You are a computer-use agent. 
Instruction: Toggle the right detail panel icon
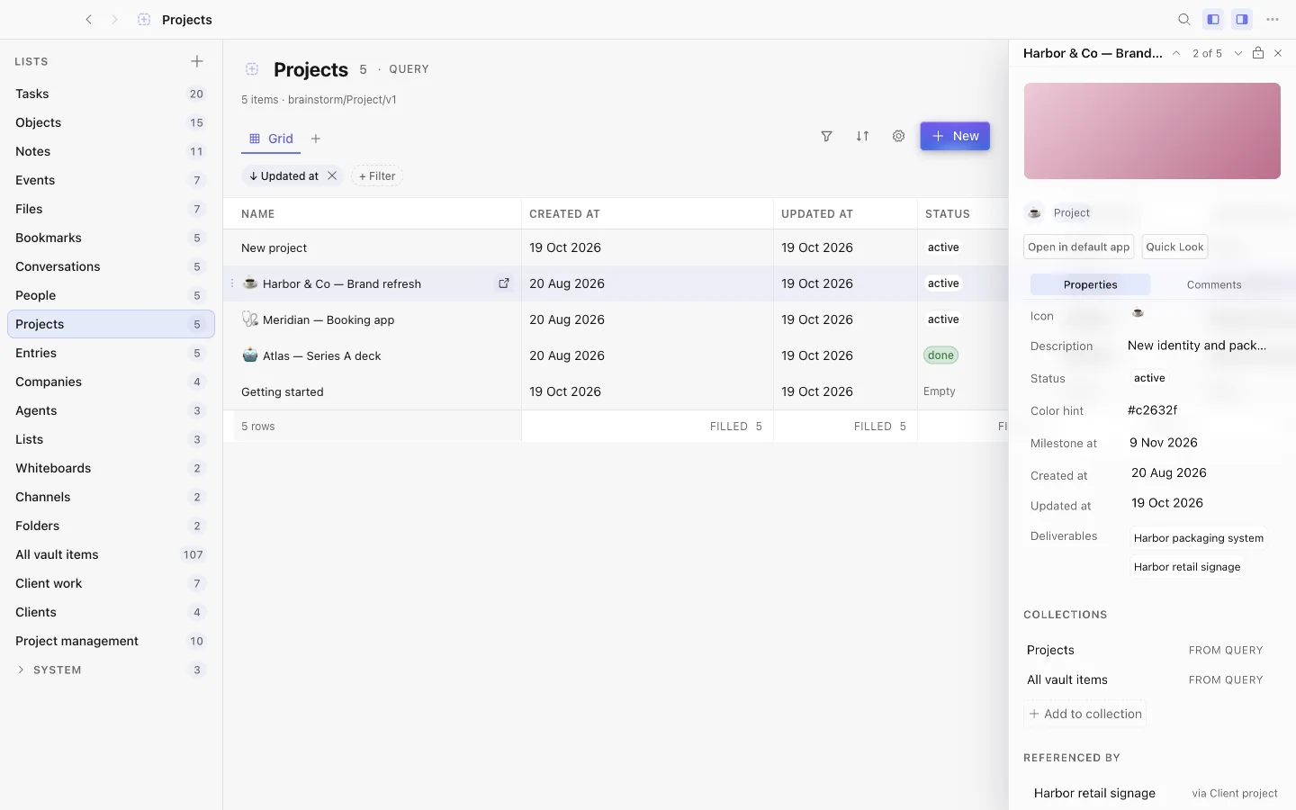[x=1242, y=19]
